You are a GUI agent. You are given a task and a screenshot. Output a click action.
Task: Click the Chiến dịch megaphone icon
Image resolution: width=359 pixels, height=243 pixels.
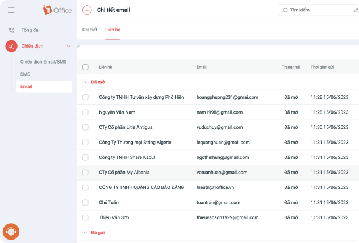point(11,46)
